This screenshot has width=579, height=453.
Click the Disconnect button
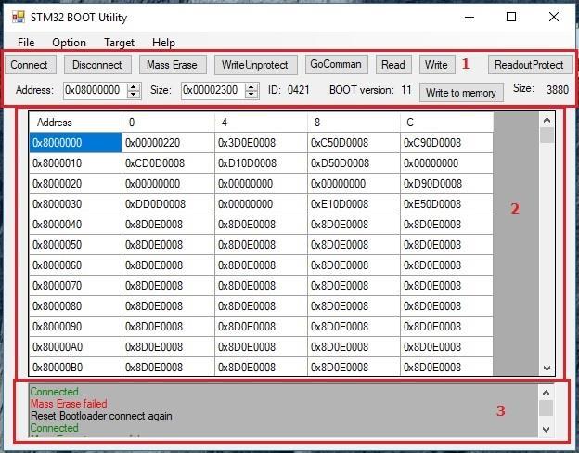coord(97,65)
